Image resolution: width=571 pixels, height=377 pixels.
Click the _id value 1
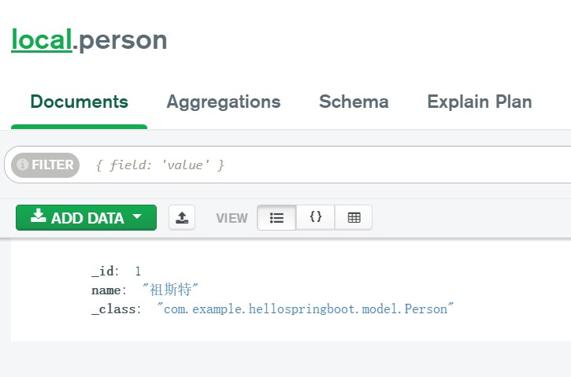point(138,271)
